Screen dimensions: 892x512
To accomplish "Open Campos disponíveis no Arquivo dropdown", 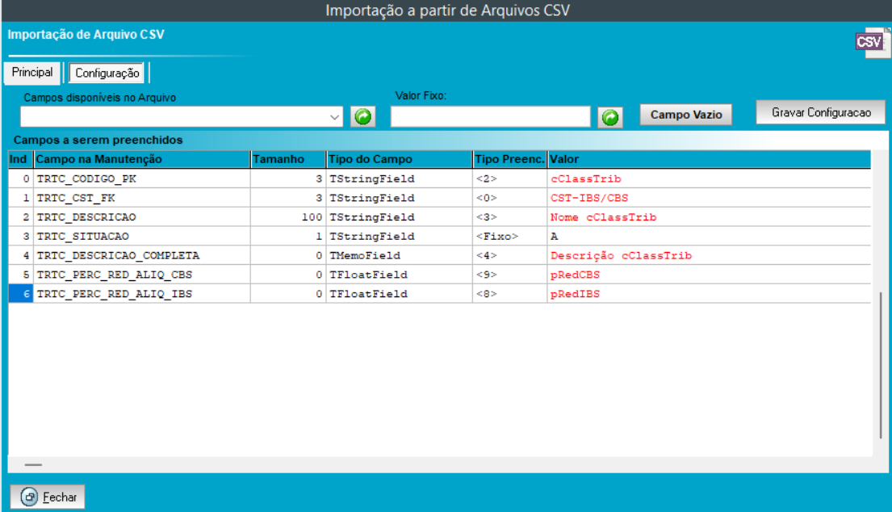I will coord(336,117).
